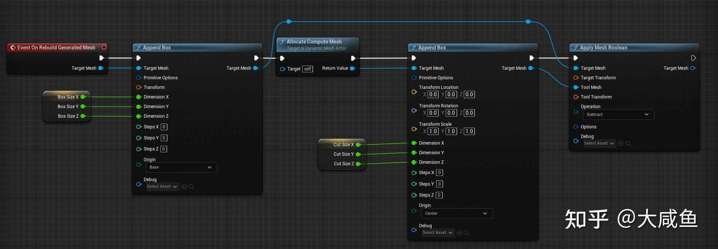Click the 'Target is Dynamic Mesh Actor' subtitle
Screen dimensions: 718x249
pos(316,48)
